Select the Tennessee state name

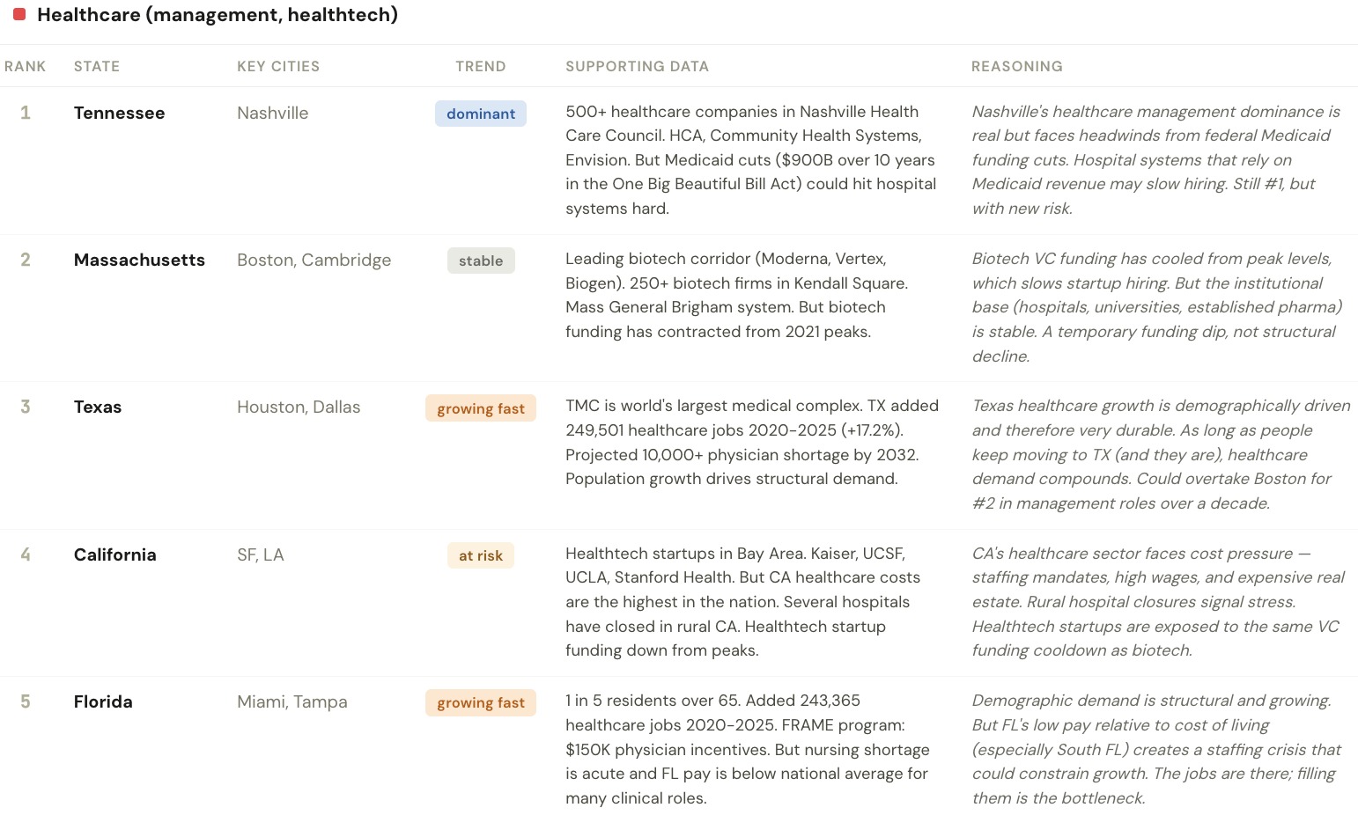[119, 113]
